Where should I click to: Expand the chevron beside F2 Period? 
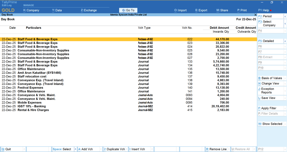[x=285, y=16]
